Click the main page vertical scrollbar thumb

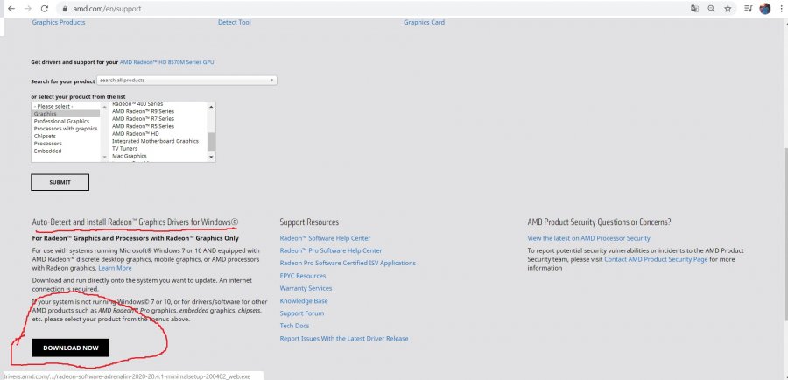(785, 233)
